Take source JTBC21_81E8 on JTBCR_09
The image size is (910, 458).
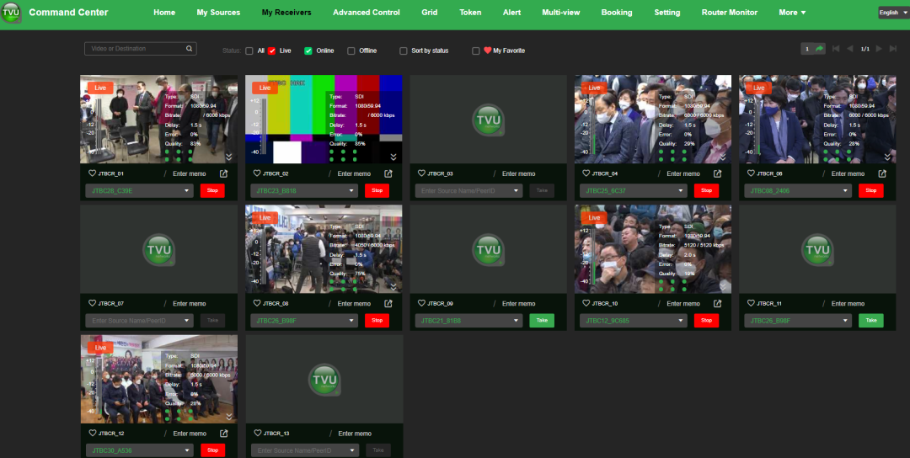pyautogui.click(x=542, y=321)
